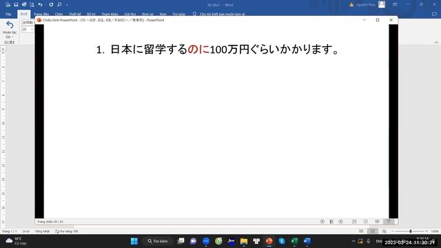Switch Word to Read Mode view icon
Viewport: 441px width, 248px height.
361,231
